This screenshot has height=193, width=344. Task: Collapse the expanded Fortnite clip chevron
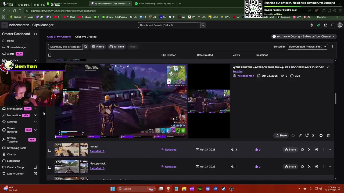pyautogui.click(x=328, y=67)
